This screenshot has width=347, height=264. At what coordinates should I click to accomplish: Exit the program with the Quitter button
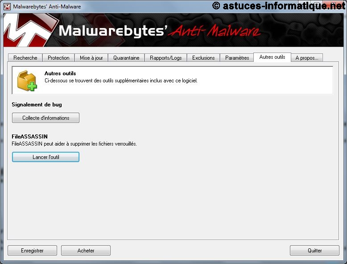(314, 251)
